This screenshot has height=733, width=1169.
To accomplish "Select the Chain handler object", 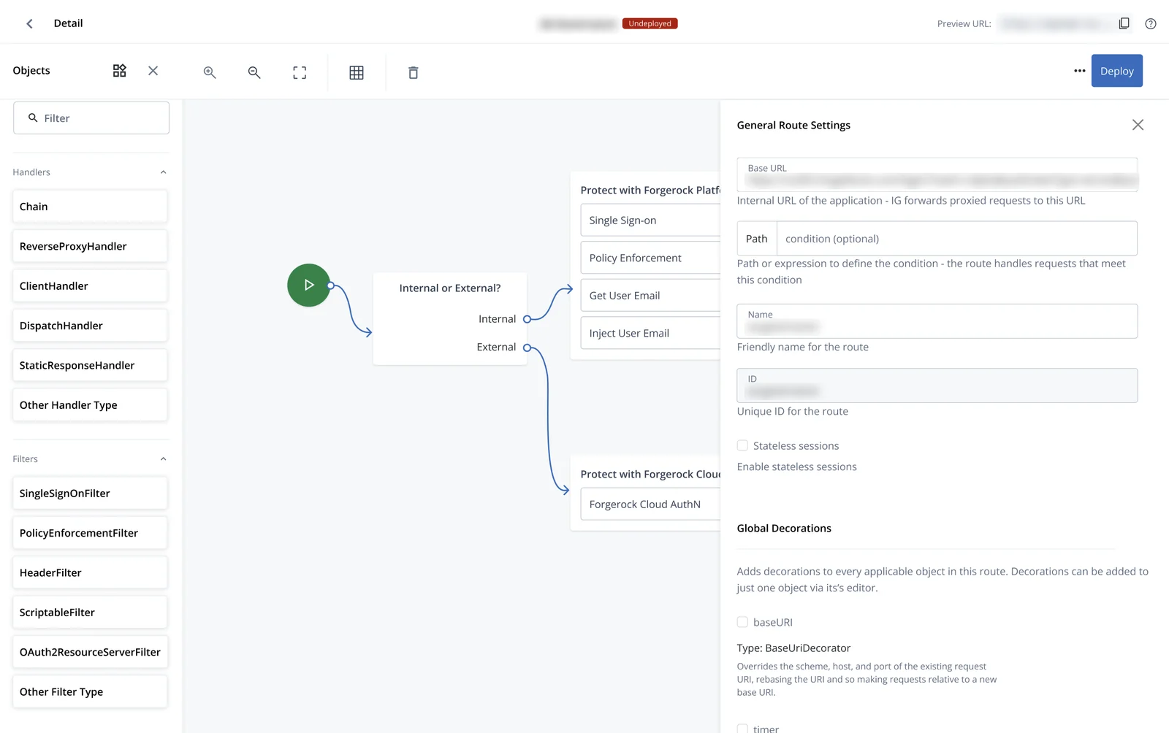I will (90, 207).
